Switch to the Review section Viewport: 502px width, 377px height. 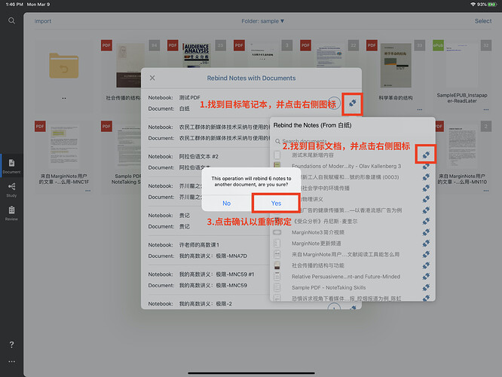coord(11,213)
